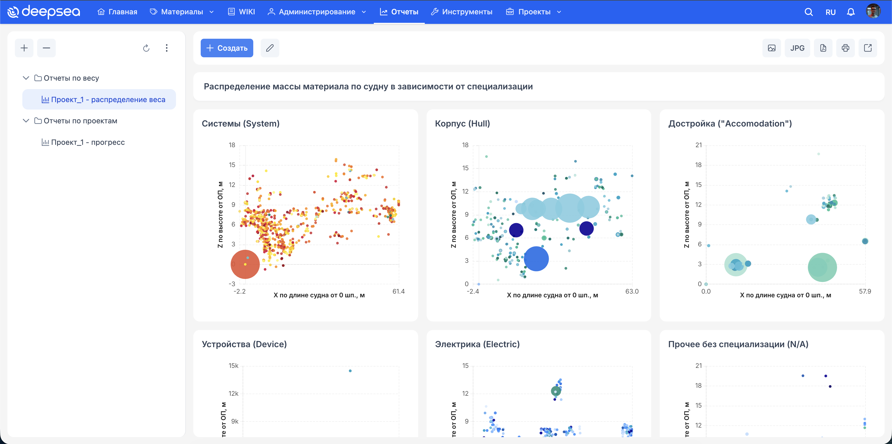This screenshot has width=892, height=444.
Task: Click the lone teal point in Устройства chart
Action: [x=350, y=371]
